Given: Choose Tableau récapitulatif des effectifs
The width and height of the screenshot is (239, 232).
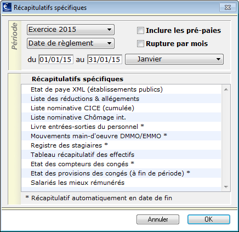Looking at the screenshot, I should click(x=121, y=155).
